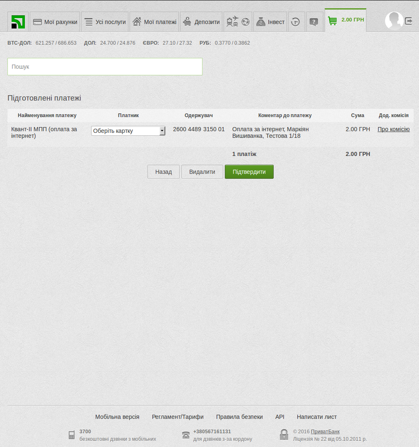Open the history clock icon
This screenshot has width=419, height=447.
[295, 22]
